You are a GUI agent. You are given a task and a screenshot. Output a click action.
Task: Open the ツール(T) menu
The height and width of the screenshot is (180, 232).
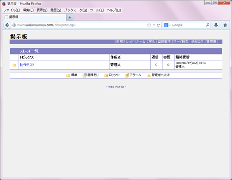(x=97, y=10)
